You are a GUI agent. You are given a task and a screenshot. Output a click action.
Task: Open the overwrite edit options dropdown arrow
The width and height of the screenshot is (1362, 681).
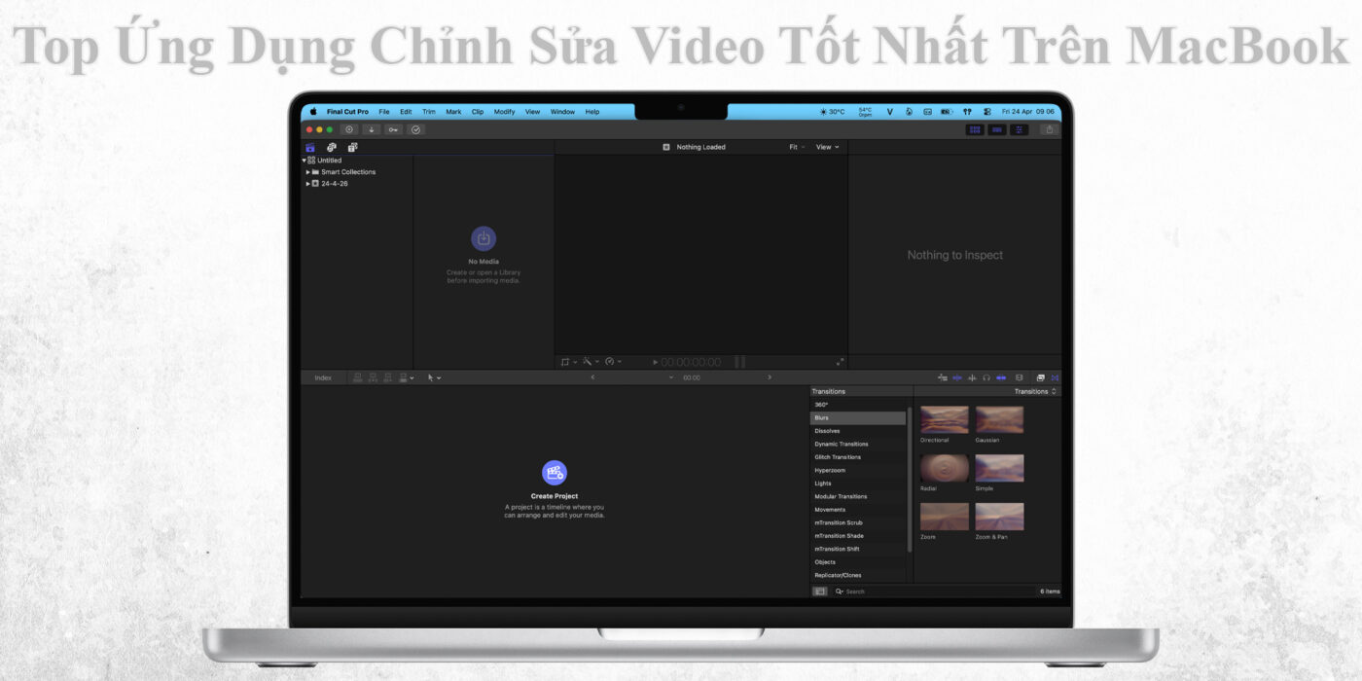pos(412,377)
